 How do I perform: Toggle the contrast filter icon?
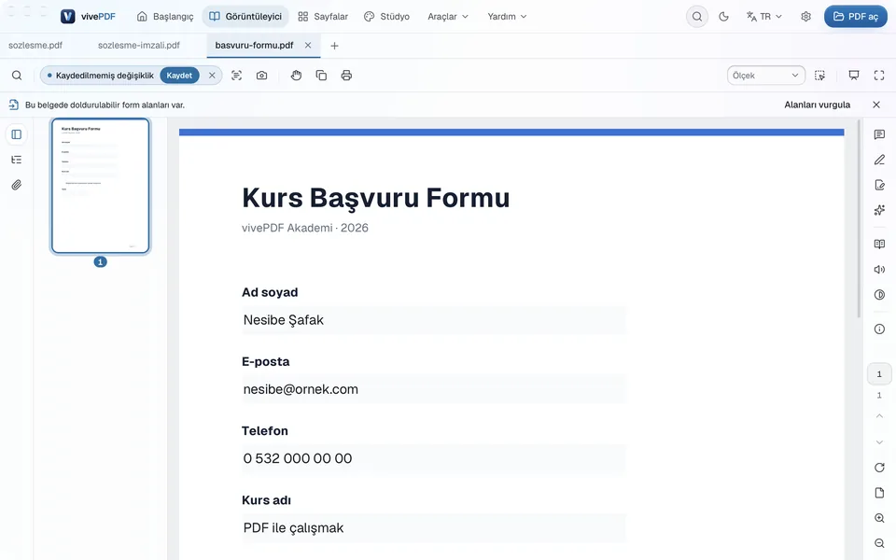879,294
